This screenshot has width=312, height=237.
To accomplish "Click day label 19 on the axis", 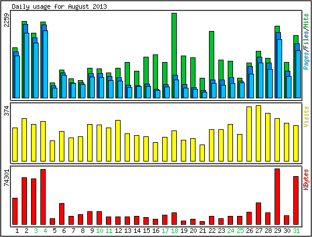I will pos(184,231).
